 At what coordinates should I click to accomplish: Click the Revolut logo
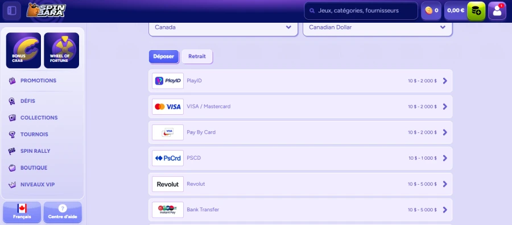[168, 184]
